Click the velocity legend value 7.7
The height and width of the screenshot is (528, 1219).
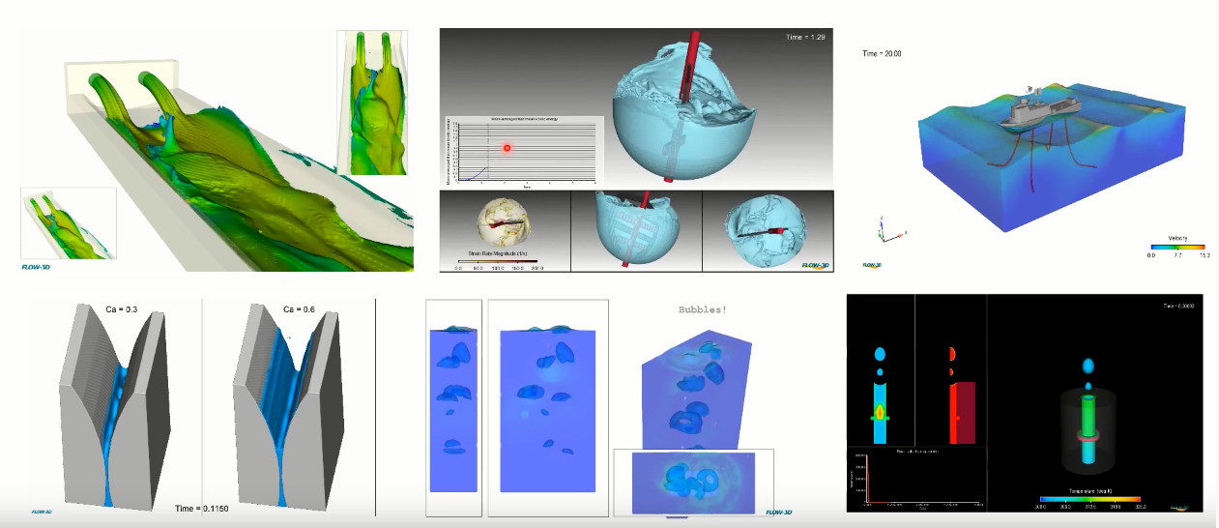(1177, 255)
